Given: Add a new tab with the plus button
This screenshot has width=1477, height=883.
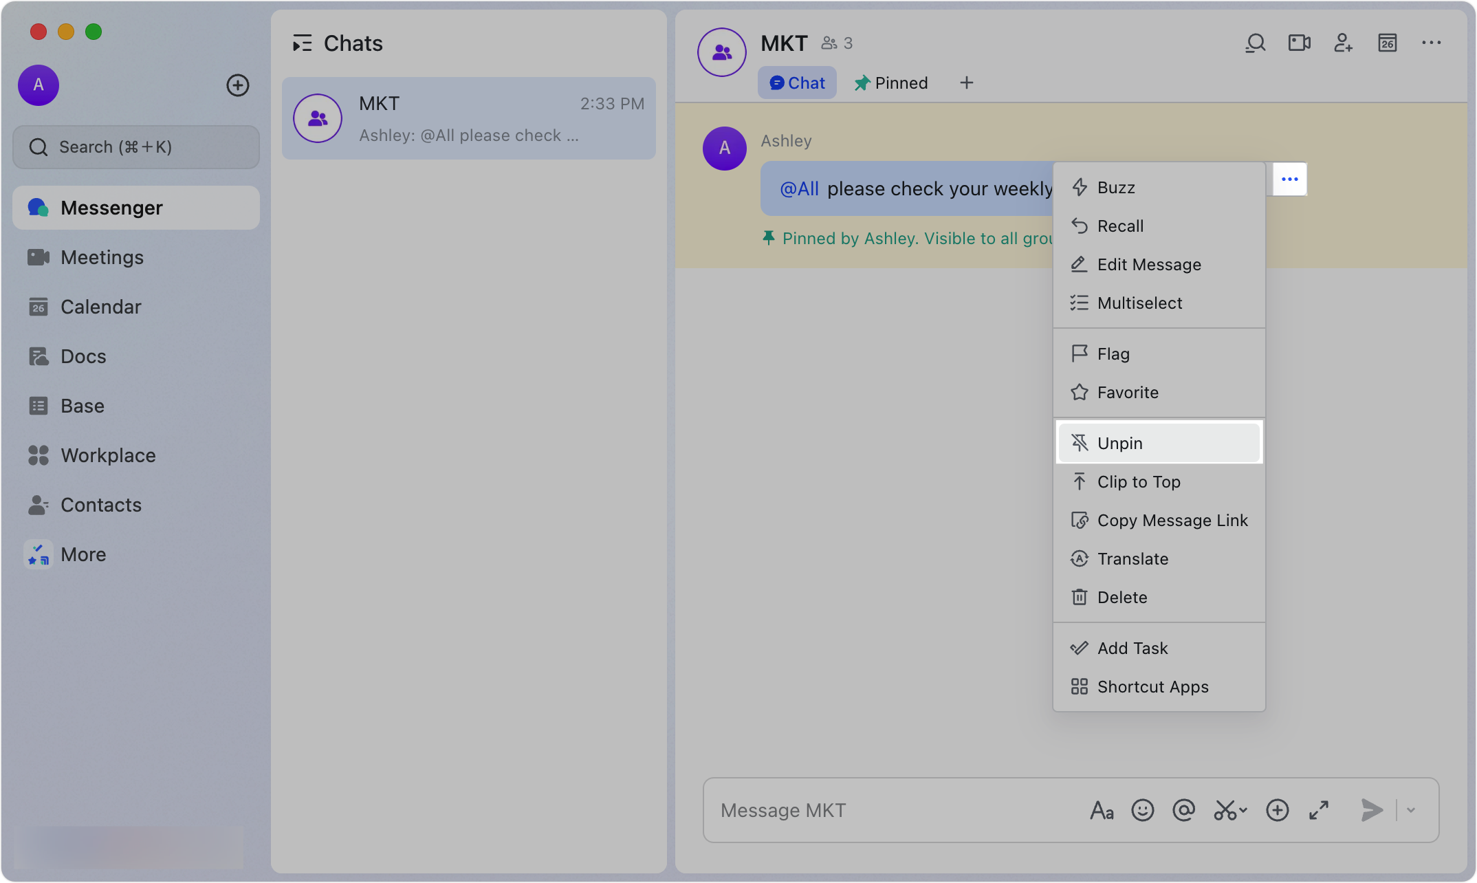Looking at the screenshot, I should [x=966, y=83].
